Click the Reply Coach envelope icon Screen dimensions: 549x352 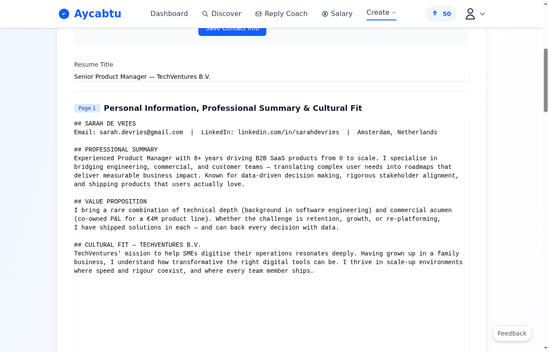tap(259, 14)
